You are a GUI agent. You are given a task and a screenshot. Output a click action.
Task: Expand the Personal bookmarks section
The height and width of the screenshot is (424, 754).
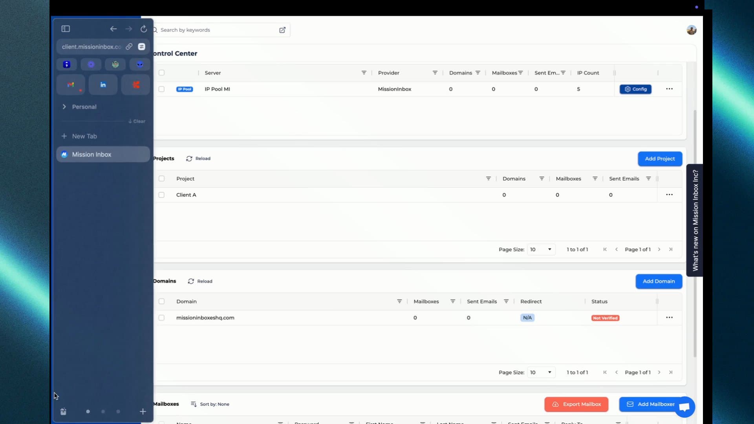[65, 107]
